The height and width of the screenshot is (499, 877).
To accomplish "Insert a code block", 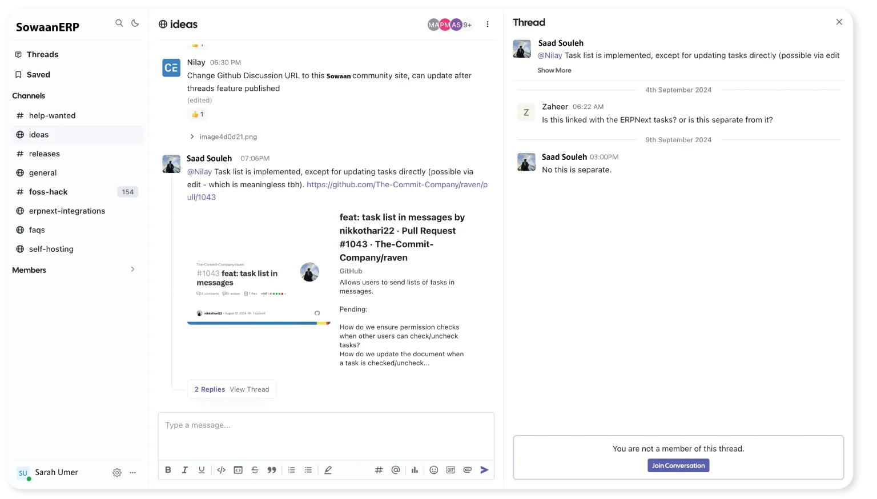I will tap(238, 470).
